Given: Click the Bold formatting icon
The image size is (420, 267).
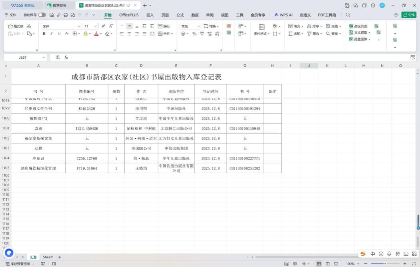Looking at the screenshot, I should pos(44,34).
